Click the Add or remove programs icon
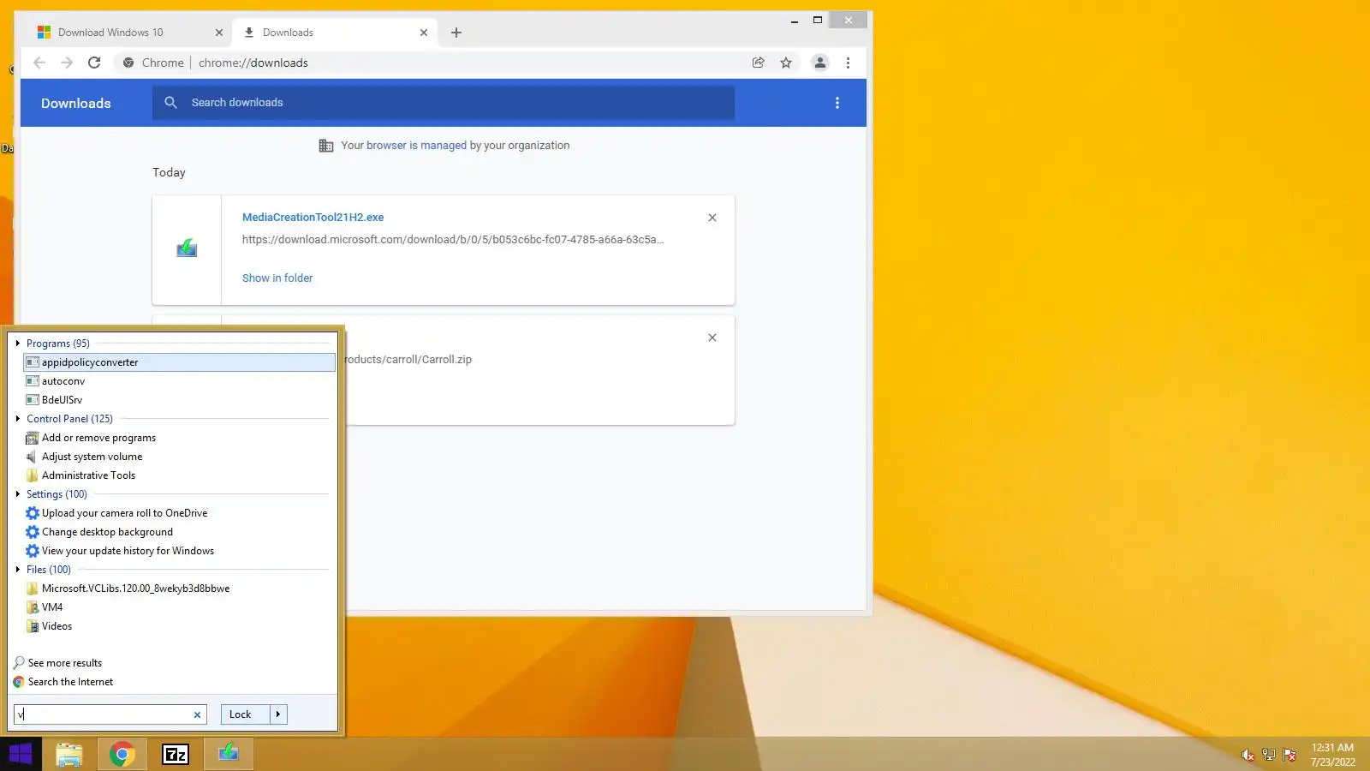This screenshot has width=1370, height=771. tap(33, 438)
